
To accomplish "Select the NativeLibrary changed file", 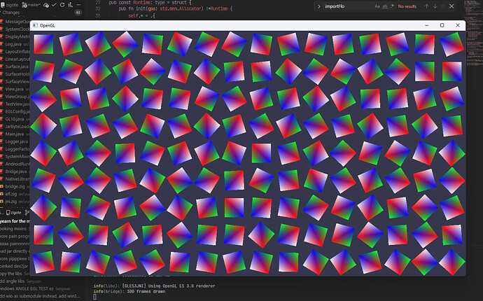I will pos(15,179).
